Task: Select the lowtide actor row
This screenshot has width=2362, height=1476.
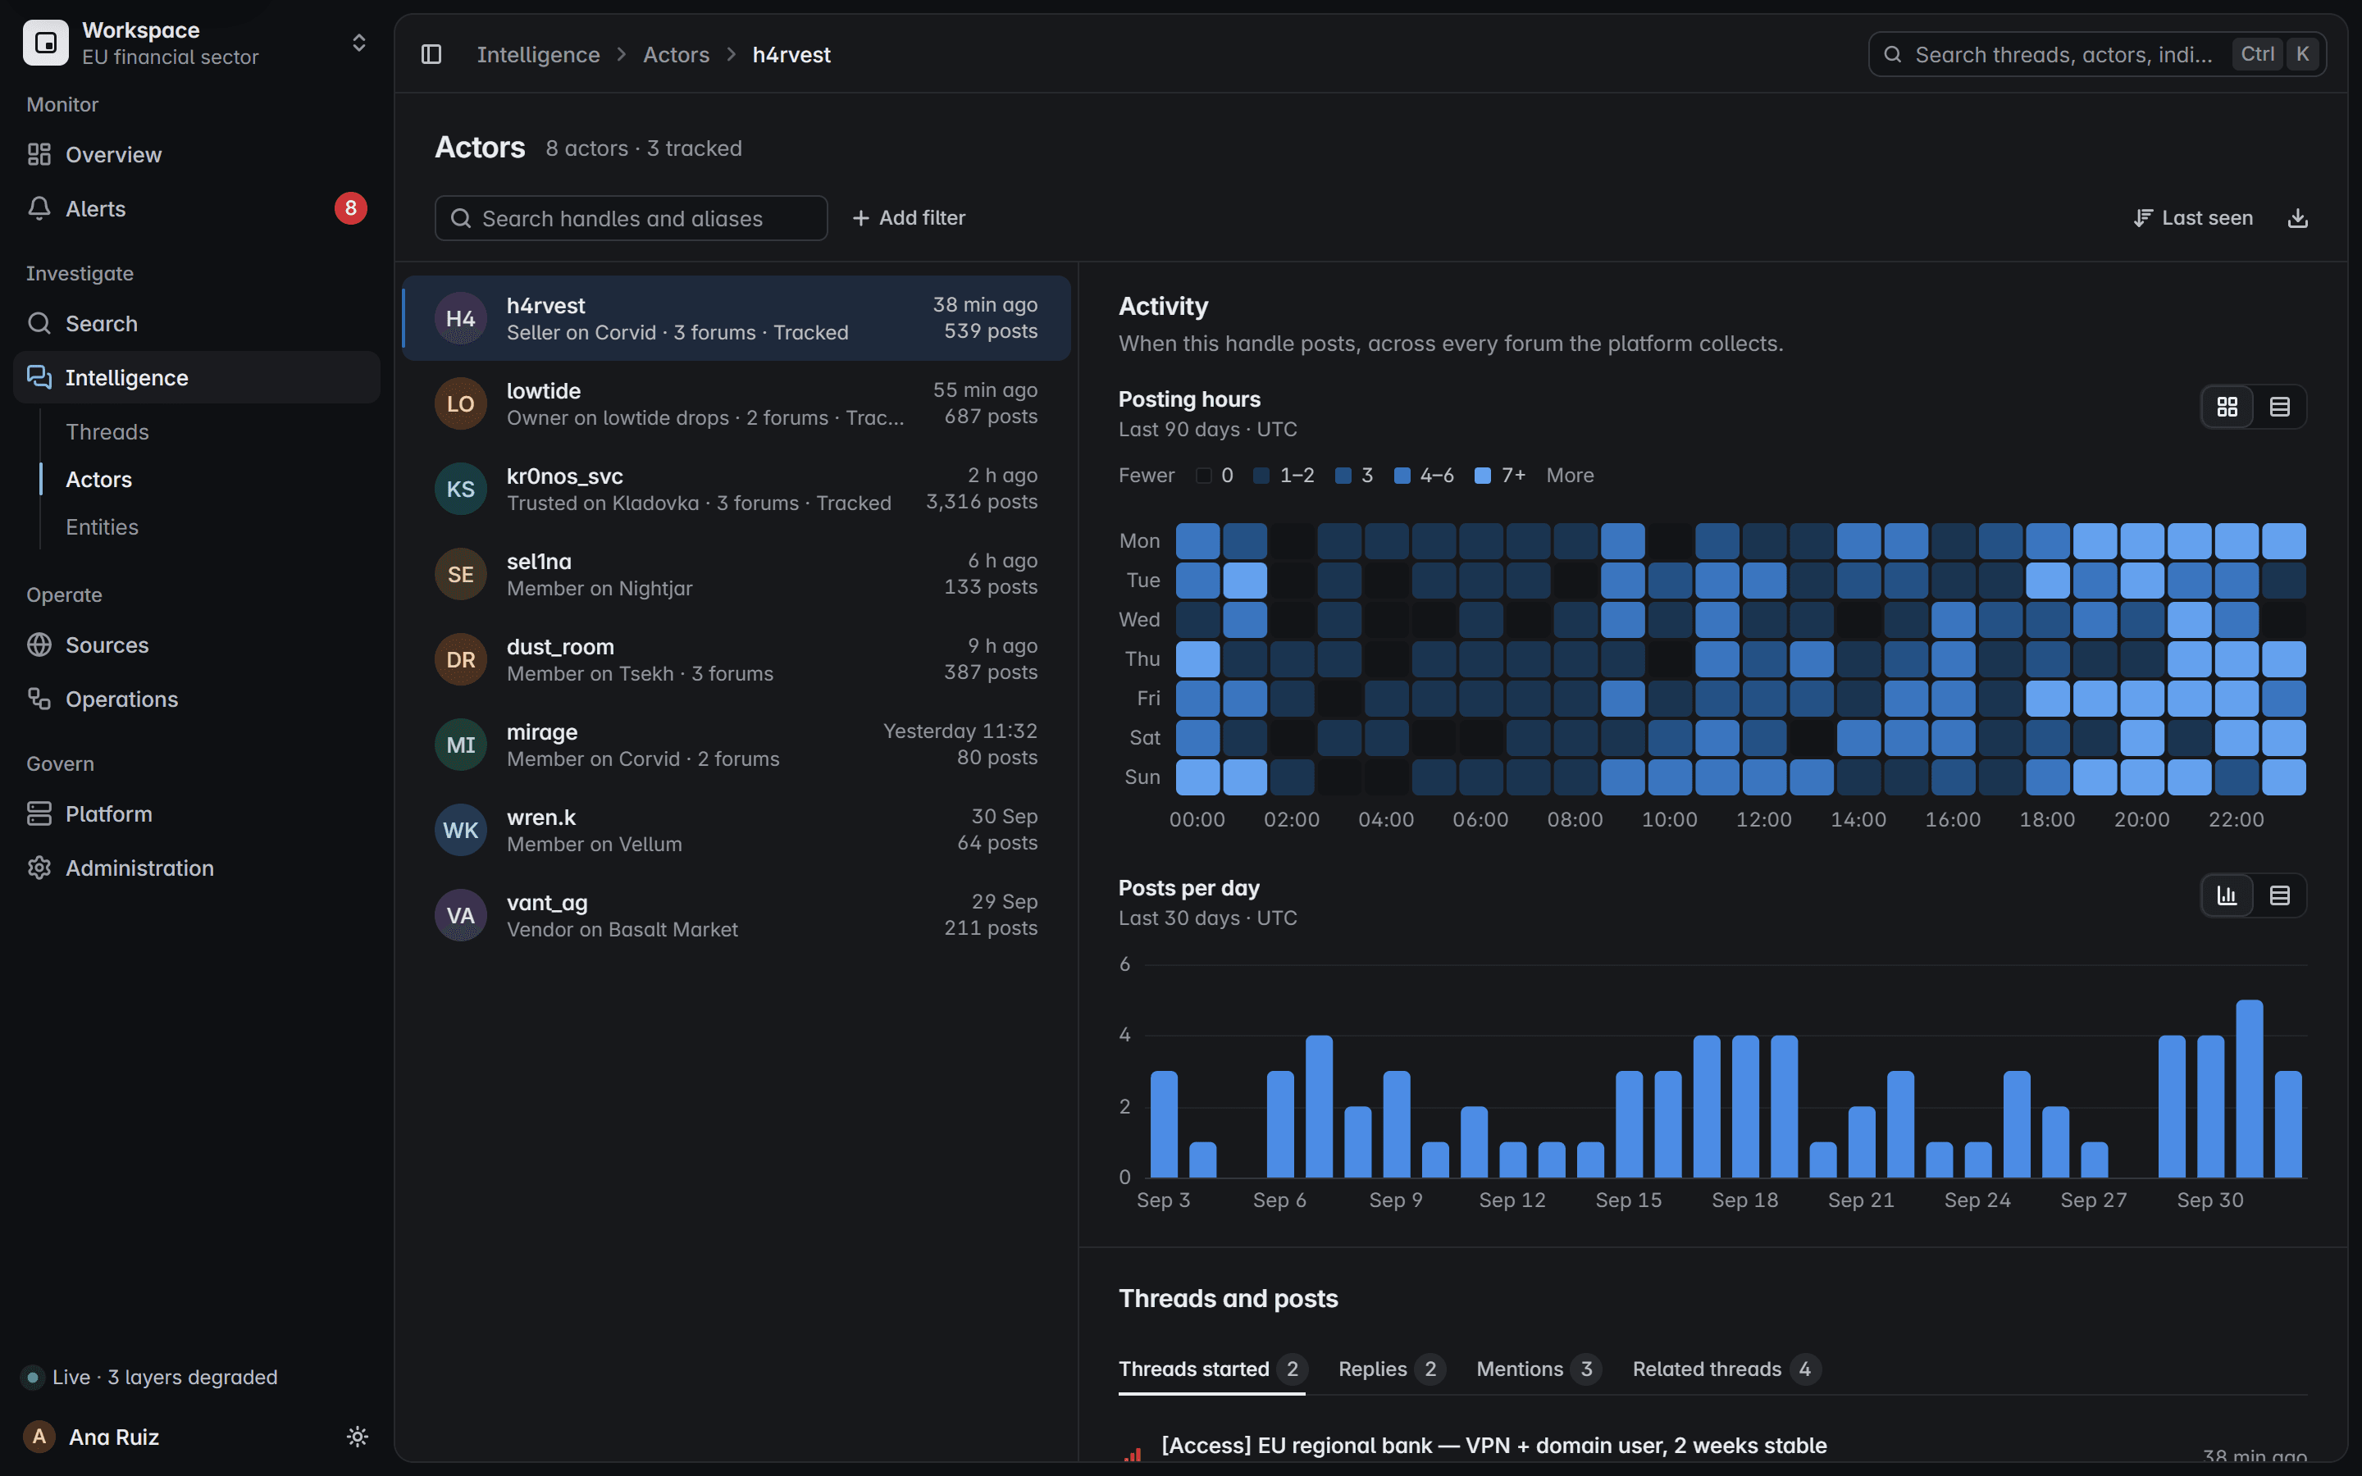Action: point(736,403)
